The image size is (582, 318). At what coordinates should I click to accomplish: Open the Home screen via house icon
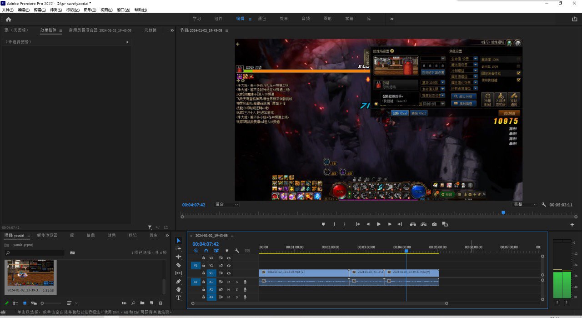(x=8, y=19)
